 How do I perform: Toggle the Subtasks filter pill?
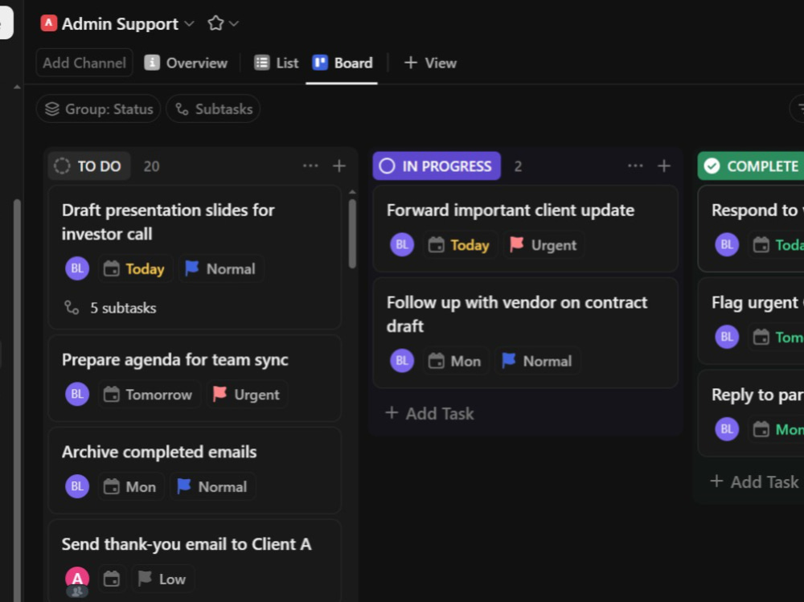pyautogui.click(x=213, y=109)
